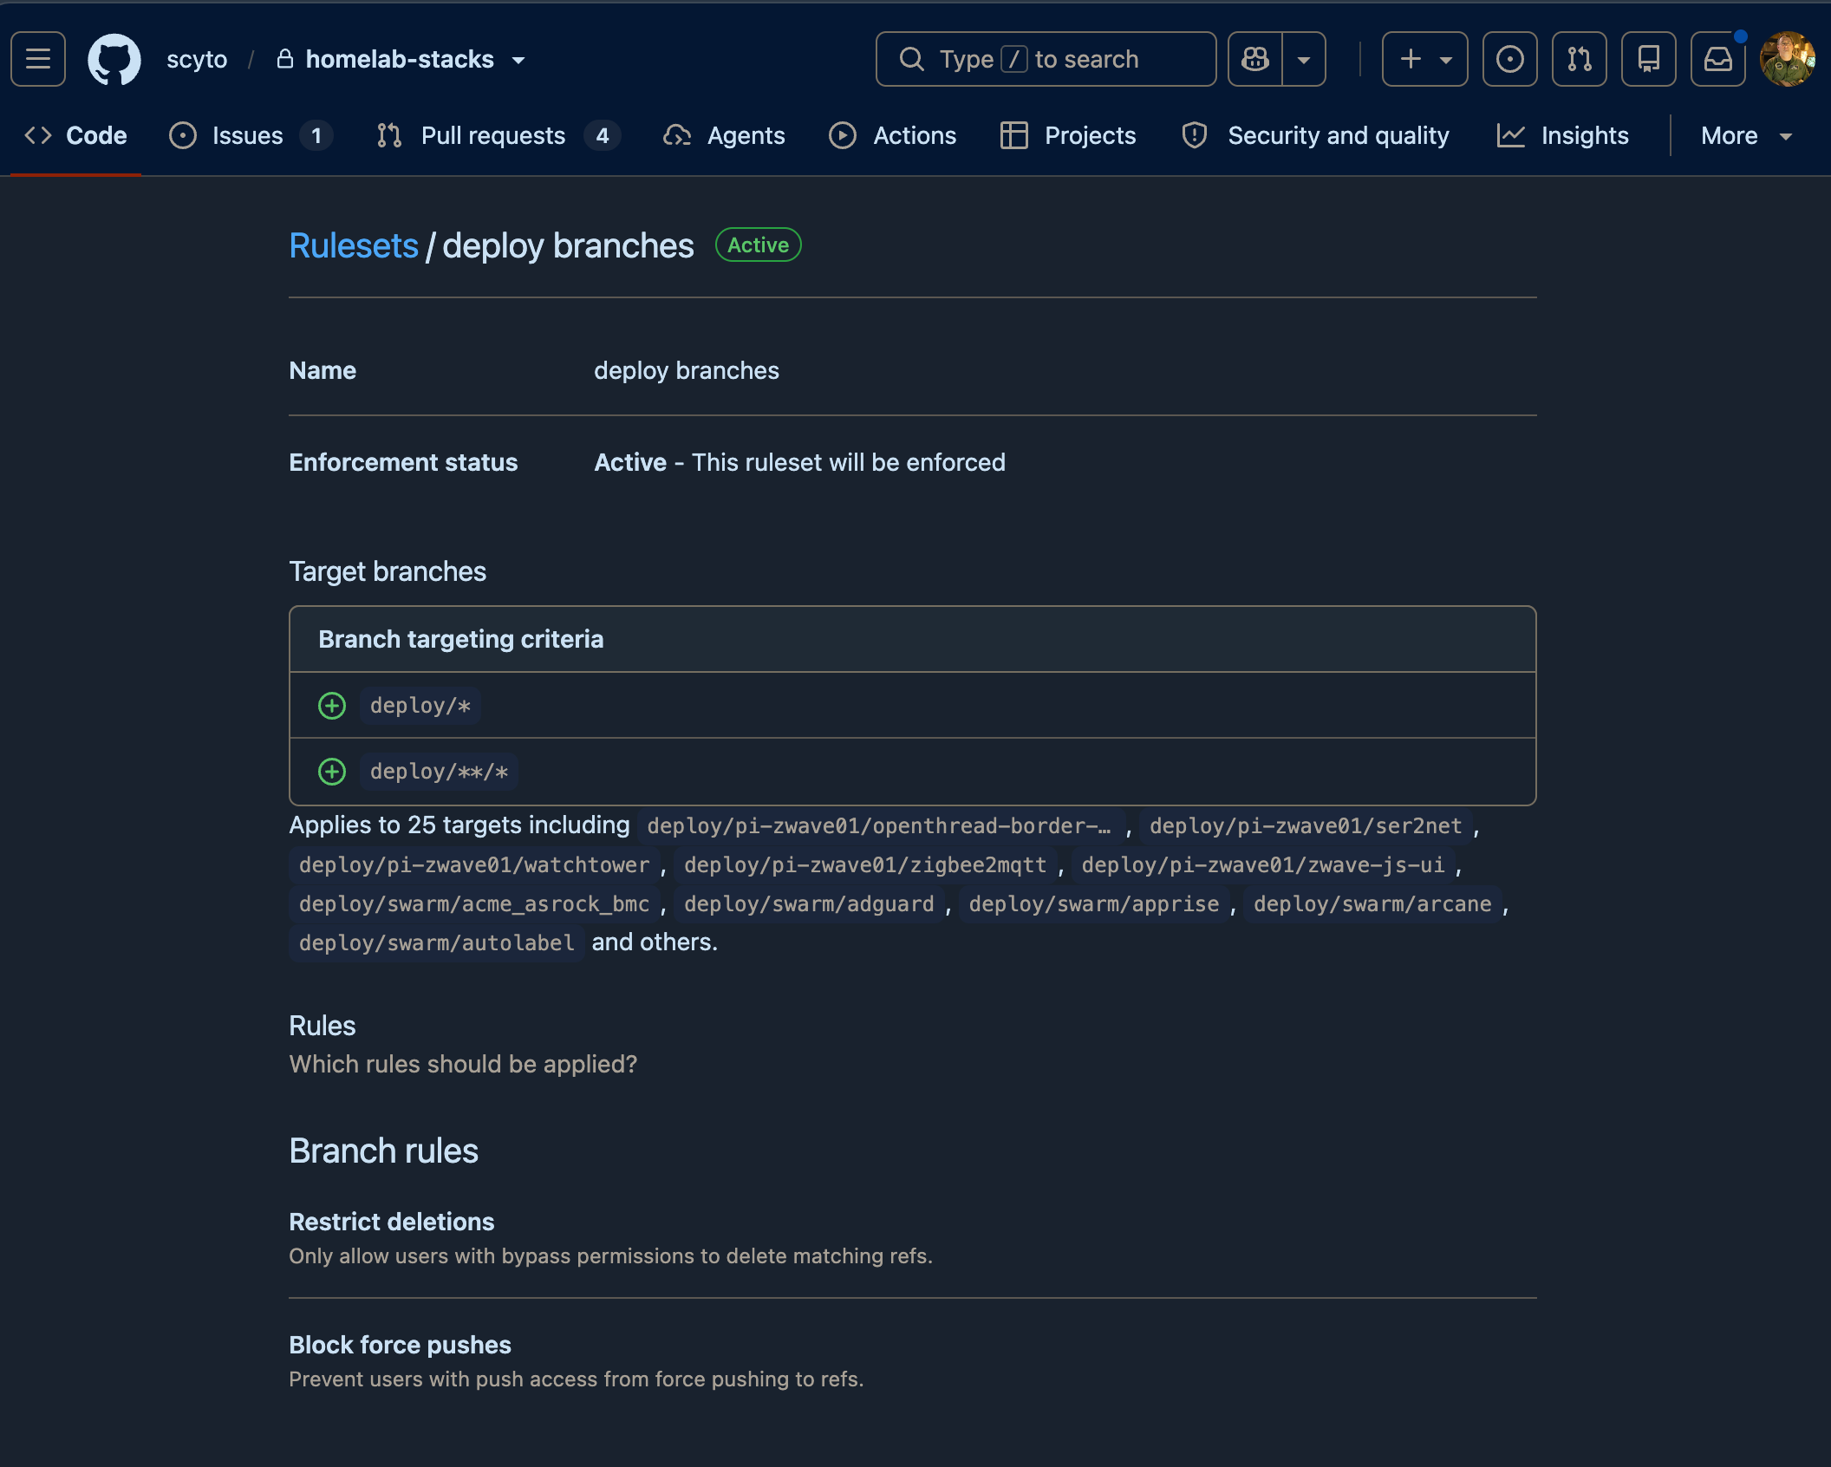Open the scyto owner profile link
Viewport: 1831px width, 1467px height.
[197, 59]
